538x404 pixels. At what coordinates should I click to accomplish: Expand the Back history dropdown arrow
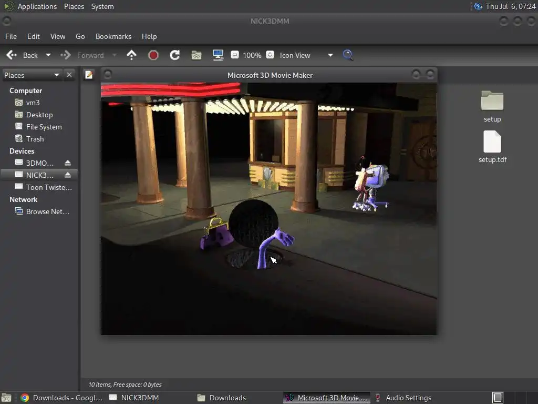click(48, 55)
